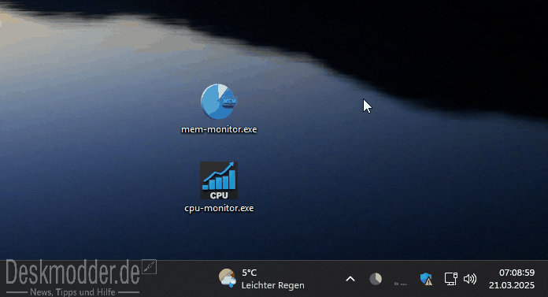Image resolution: width=548 pixels, height=297 pixels.
Task: Click the 5°C temperature text
Action: pos(249,273)
